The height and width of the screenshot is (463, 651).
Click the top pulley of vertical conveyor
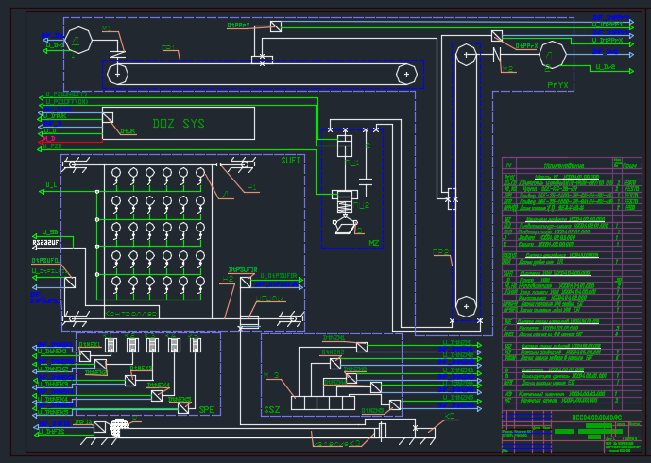464,56
